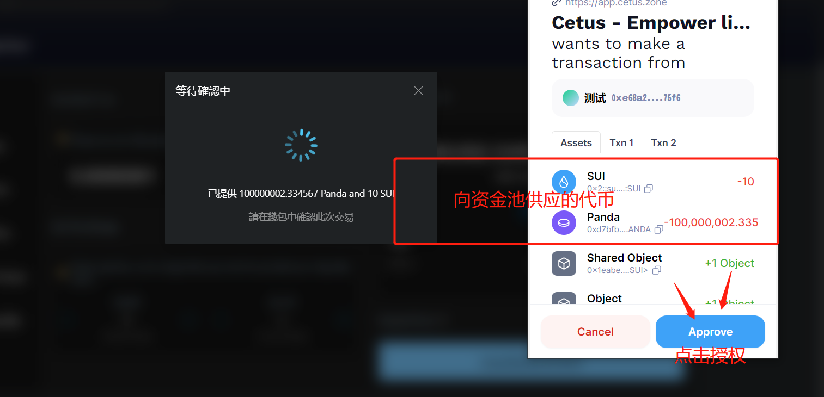Copy the SUI coin type address
This screenshot has height=397, width=824.
[649, 189]
